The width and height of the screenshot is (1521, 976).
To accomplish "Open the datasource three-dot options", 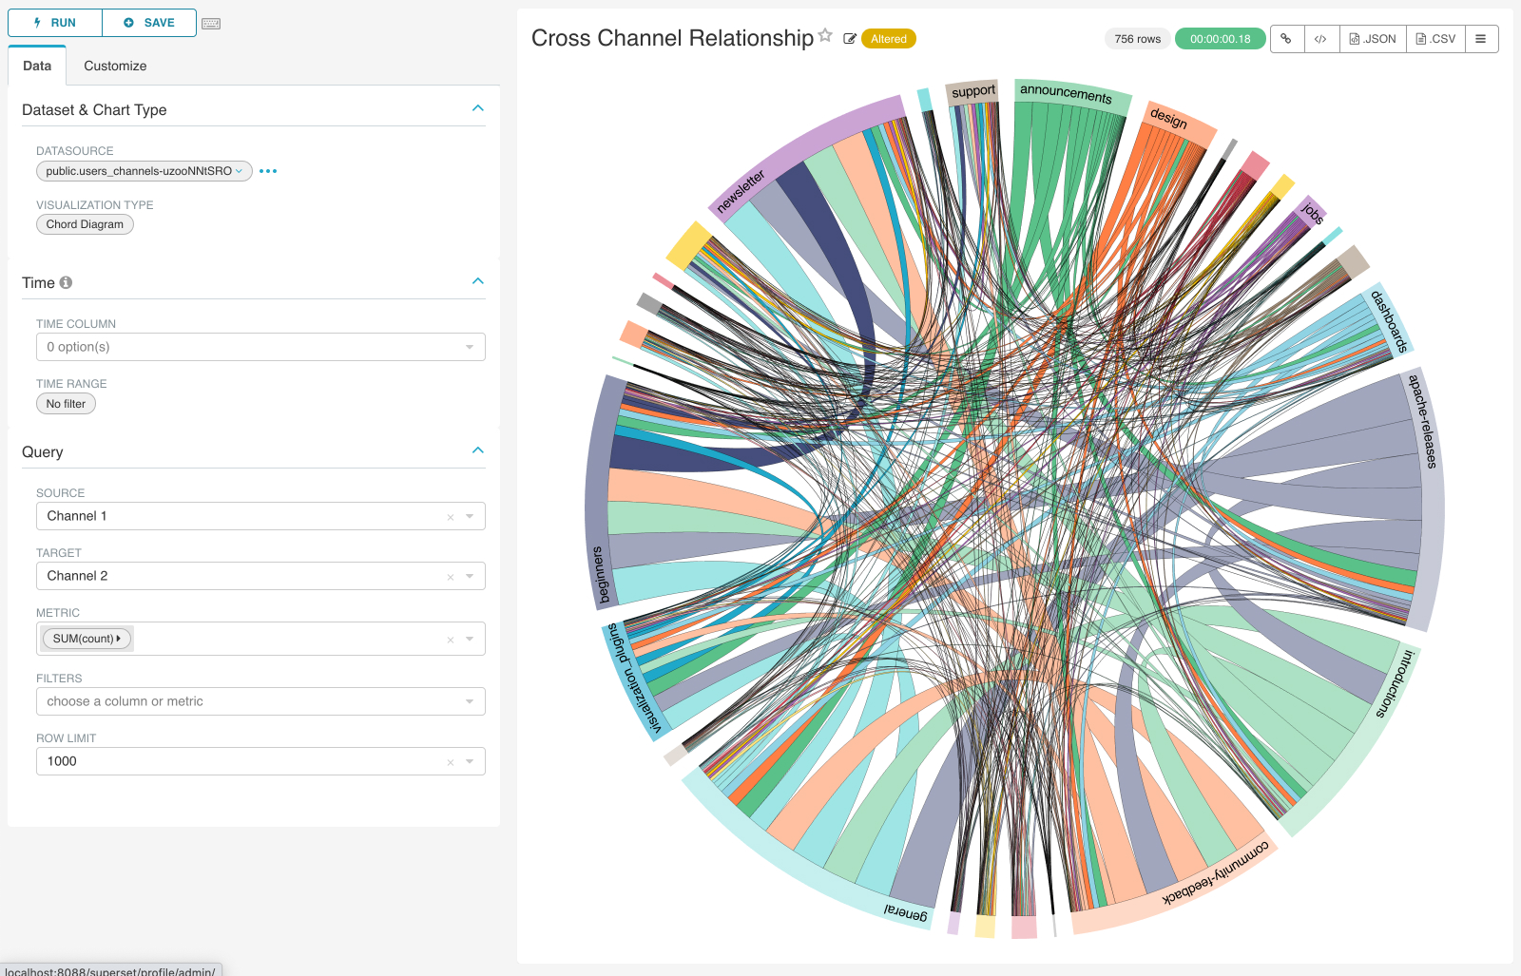I will coord(268,171).
